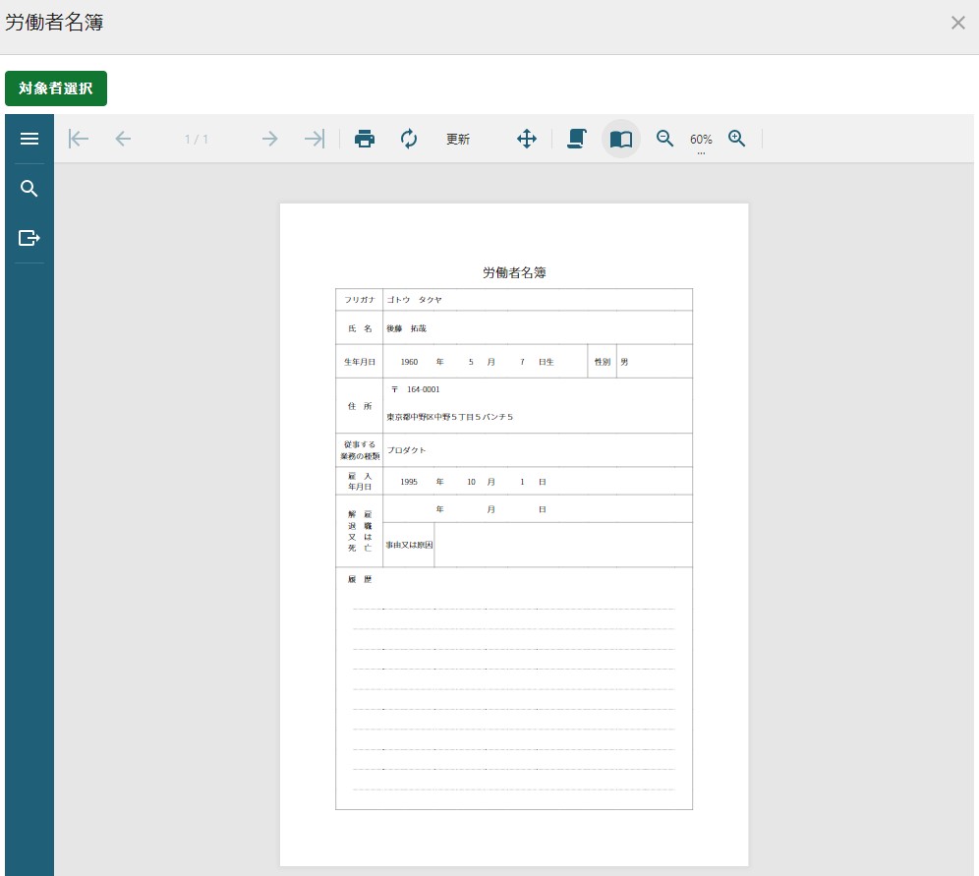Click the postal code 164-0001
Viewport: 979px width, 876px height.
pyautogui.click(x=424, y=389)
